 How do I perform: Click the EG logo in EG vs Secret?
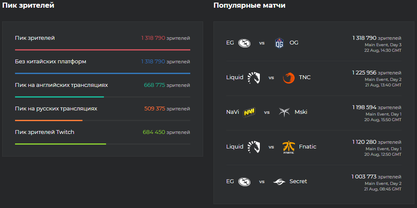point(244,182)
